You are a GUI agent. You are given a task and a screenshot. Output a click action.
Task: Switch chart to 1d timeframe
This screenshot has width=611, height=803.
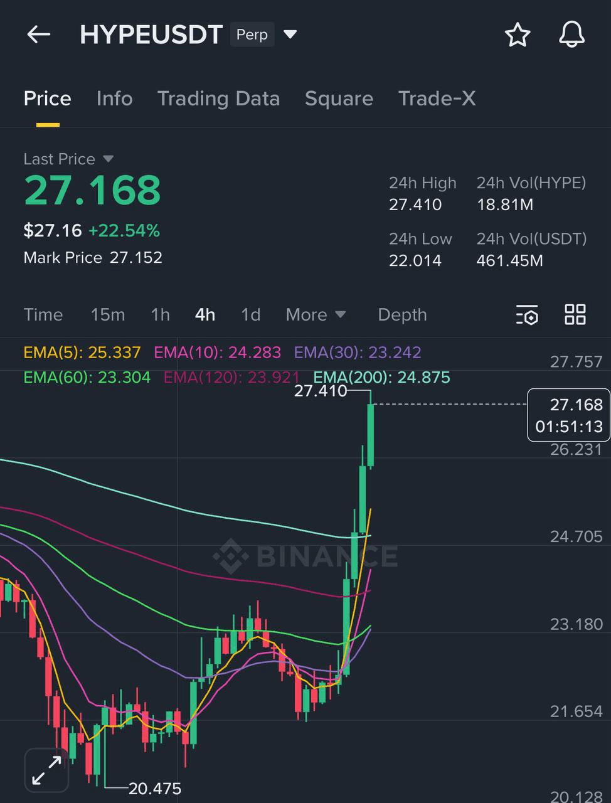click(250, 315)
